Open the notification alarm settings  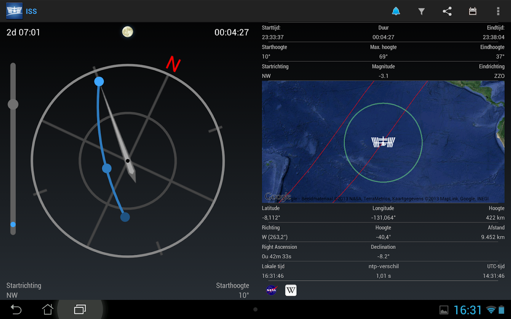[396, 11]
